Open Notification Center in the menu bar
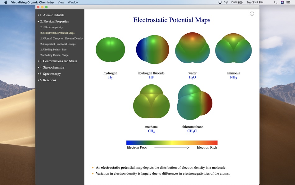Viewport: 295px width, 185px height. 288,2
